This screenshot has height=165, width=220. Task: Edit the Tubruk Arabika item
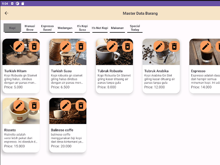(x=159, y=46)
